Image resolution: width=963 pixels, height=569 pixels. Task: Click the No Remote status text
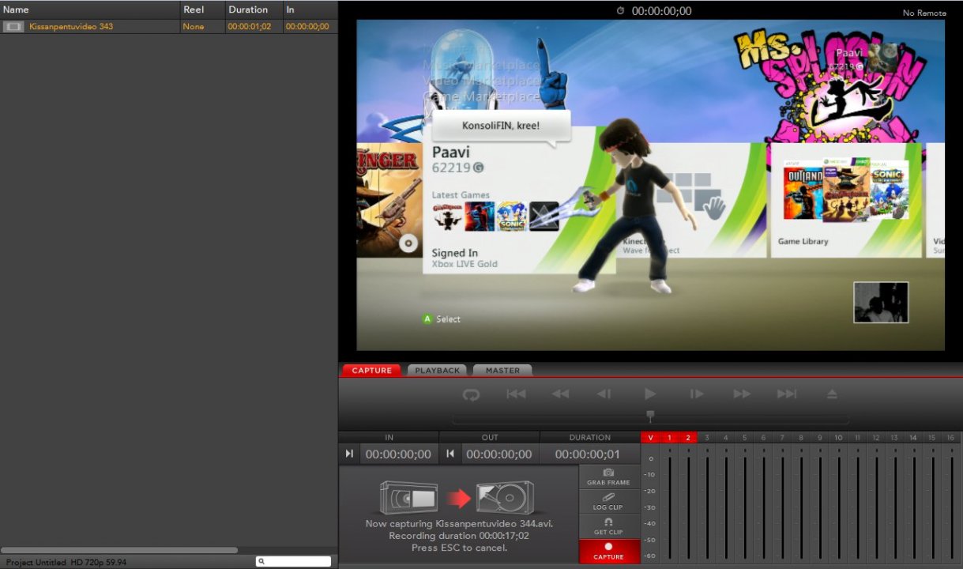[x=924, y=13]
